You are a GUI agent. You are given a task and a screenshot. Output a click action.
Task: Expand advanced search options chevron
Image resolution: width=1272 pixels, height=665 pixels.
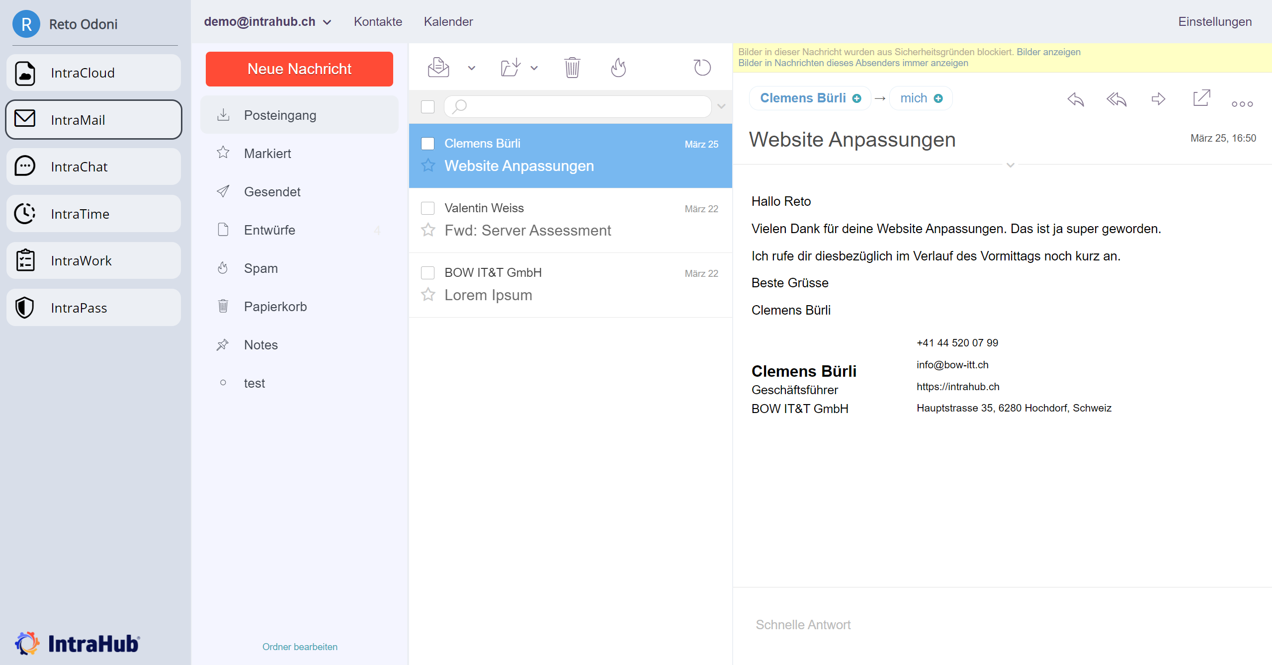pos(721,106)
